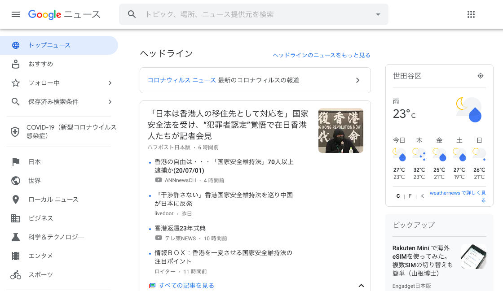Open 「干渉許さない」 livedoor article
This screenshot has height=291, width=503.
[x=224, y=199]
